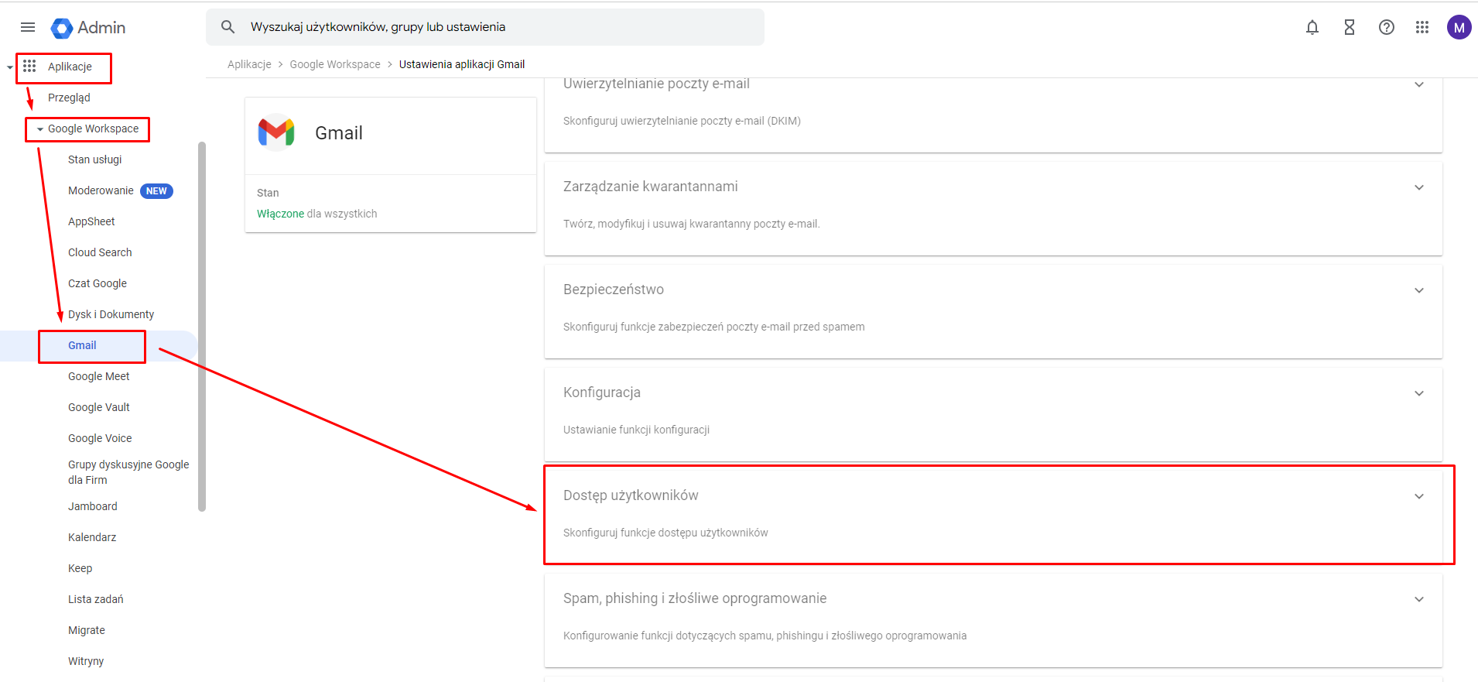The image size is (1478, 682).
Task: Click text 'Skonfiguruj uwierzytelnianie poczty e-mail (DKIM)'
Action: 682,121
